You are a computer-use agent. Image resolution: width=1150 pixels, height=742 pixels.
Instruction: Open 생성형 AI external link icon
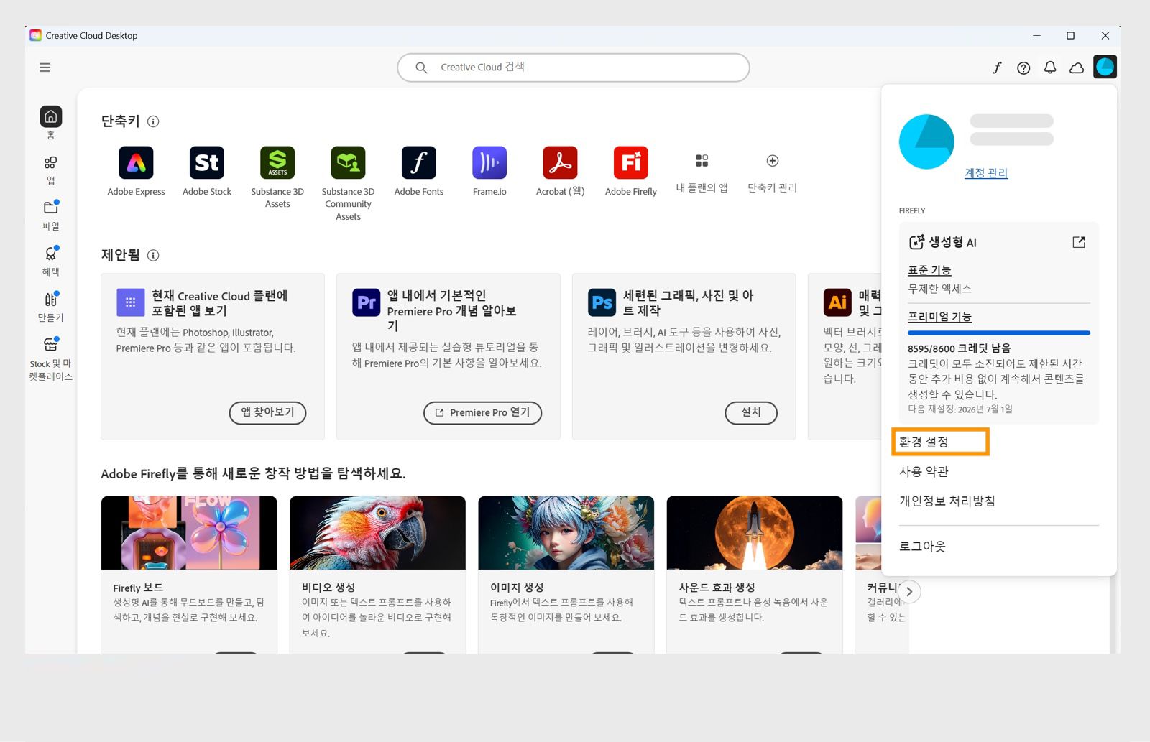(x=1079, y=242)
